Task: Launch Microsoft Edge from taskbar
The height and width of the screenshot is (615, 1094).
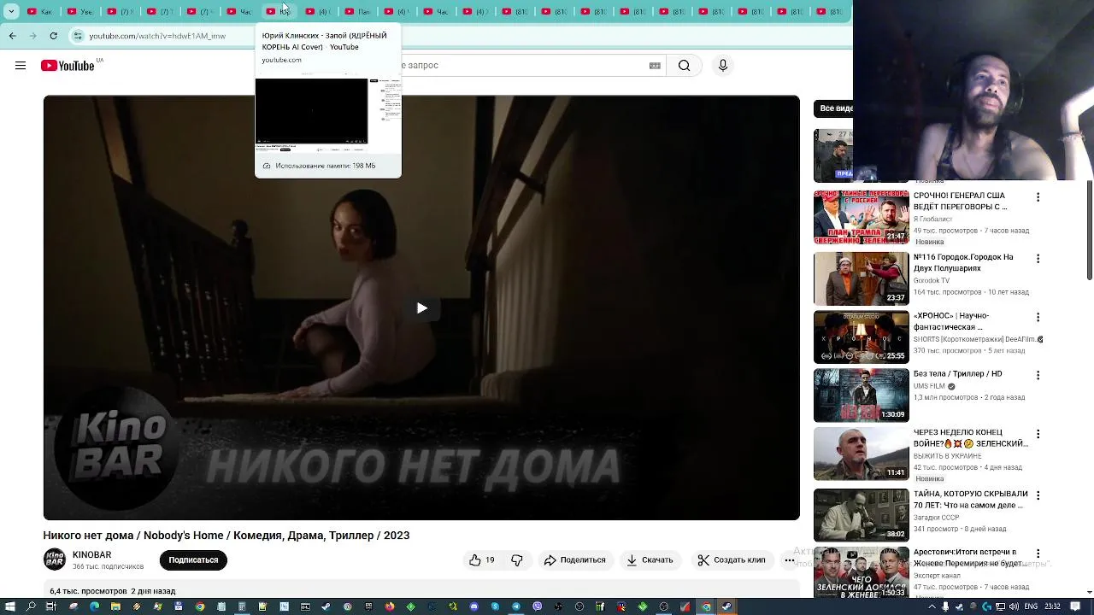Action: 94,606
